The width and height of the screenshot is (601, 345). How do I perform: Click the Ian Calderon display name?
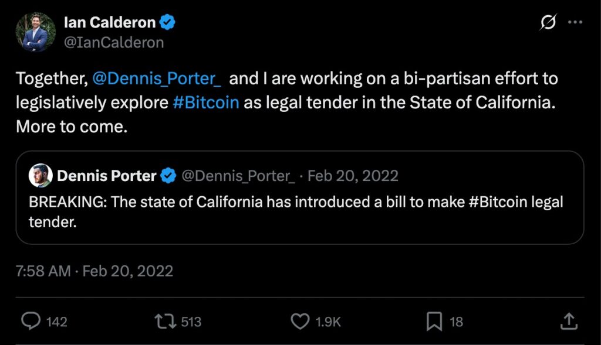tap(109, 23)
